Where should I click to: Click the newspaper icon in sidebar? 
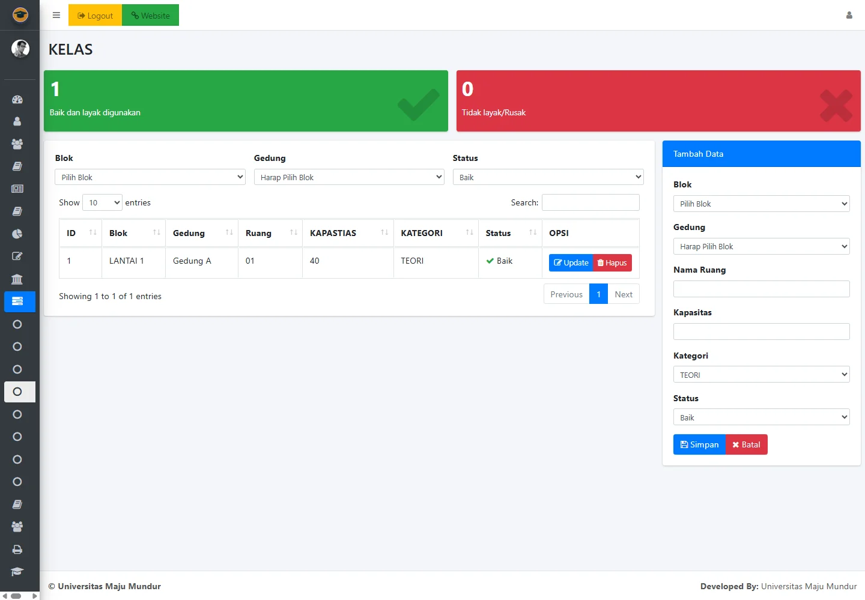pyautogui.click(x=17, y=189)
